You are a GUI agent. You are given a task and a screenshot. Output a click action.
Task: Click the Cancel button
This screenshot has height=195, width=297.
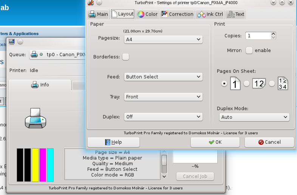269,142
